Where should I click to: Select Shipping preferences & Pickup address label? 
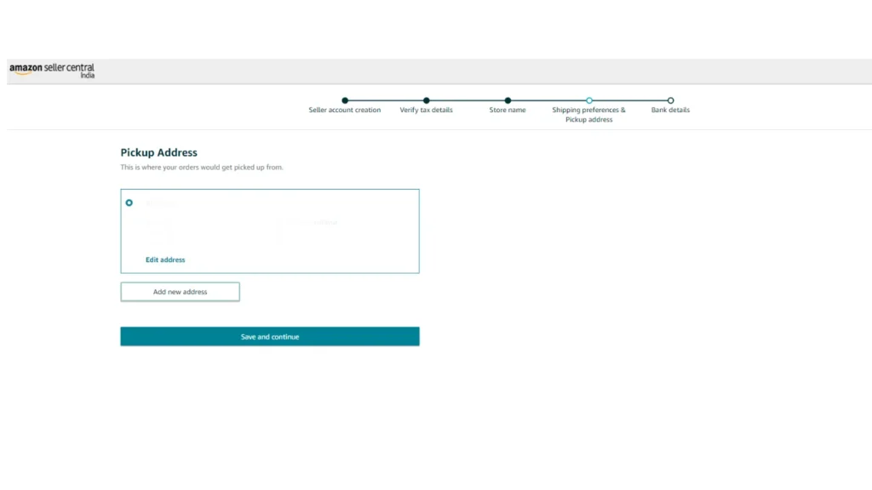click(x=588, y=115)
